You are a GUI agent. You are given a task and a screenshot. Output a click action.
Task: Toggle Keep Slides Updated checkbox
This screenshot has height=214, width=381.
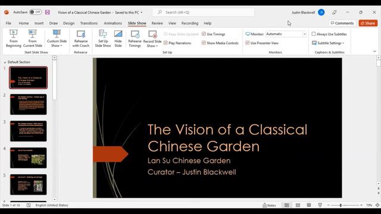[165, 34]
